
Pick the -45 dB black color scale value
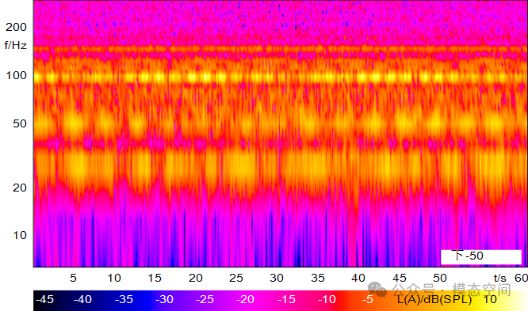pyautogui.click(x=44, y=299)
